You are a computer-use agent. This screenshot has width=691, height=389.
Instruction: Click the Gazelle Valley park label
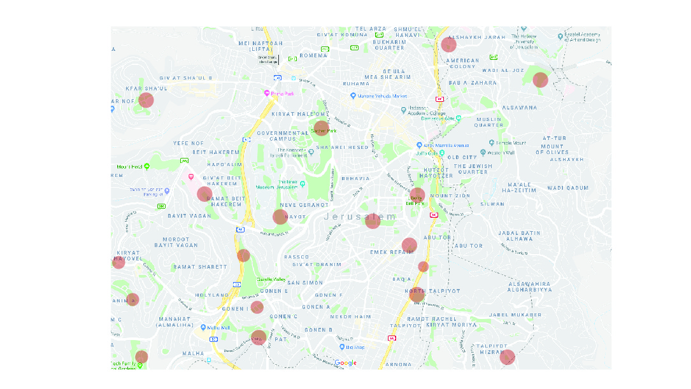271,279
